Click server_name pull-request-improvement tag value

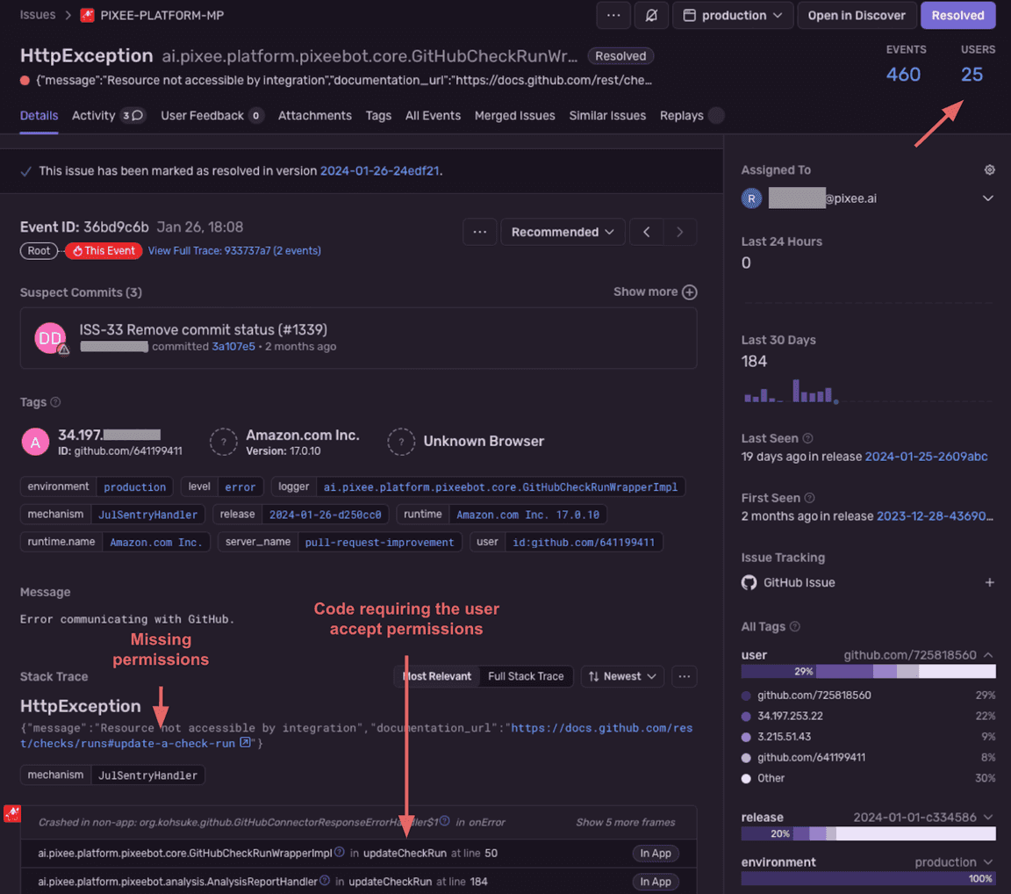click(x=379, y=543)
